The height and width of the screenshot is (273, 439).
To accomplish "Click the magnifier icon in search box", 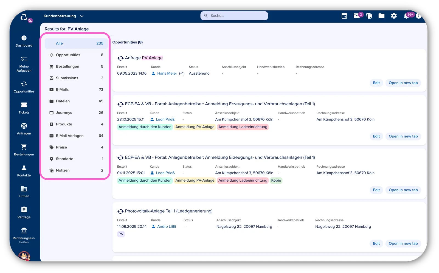I will [206, 16].
